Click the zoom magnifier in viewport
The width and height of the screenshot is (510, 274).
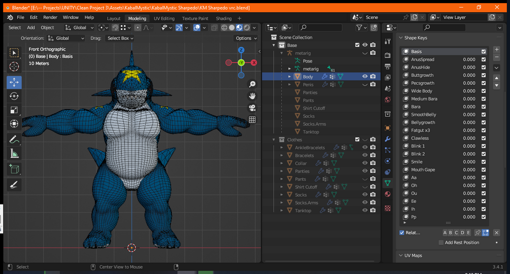[252, 85]
